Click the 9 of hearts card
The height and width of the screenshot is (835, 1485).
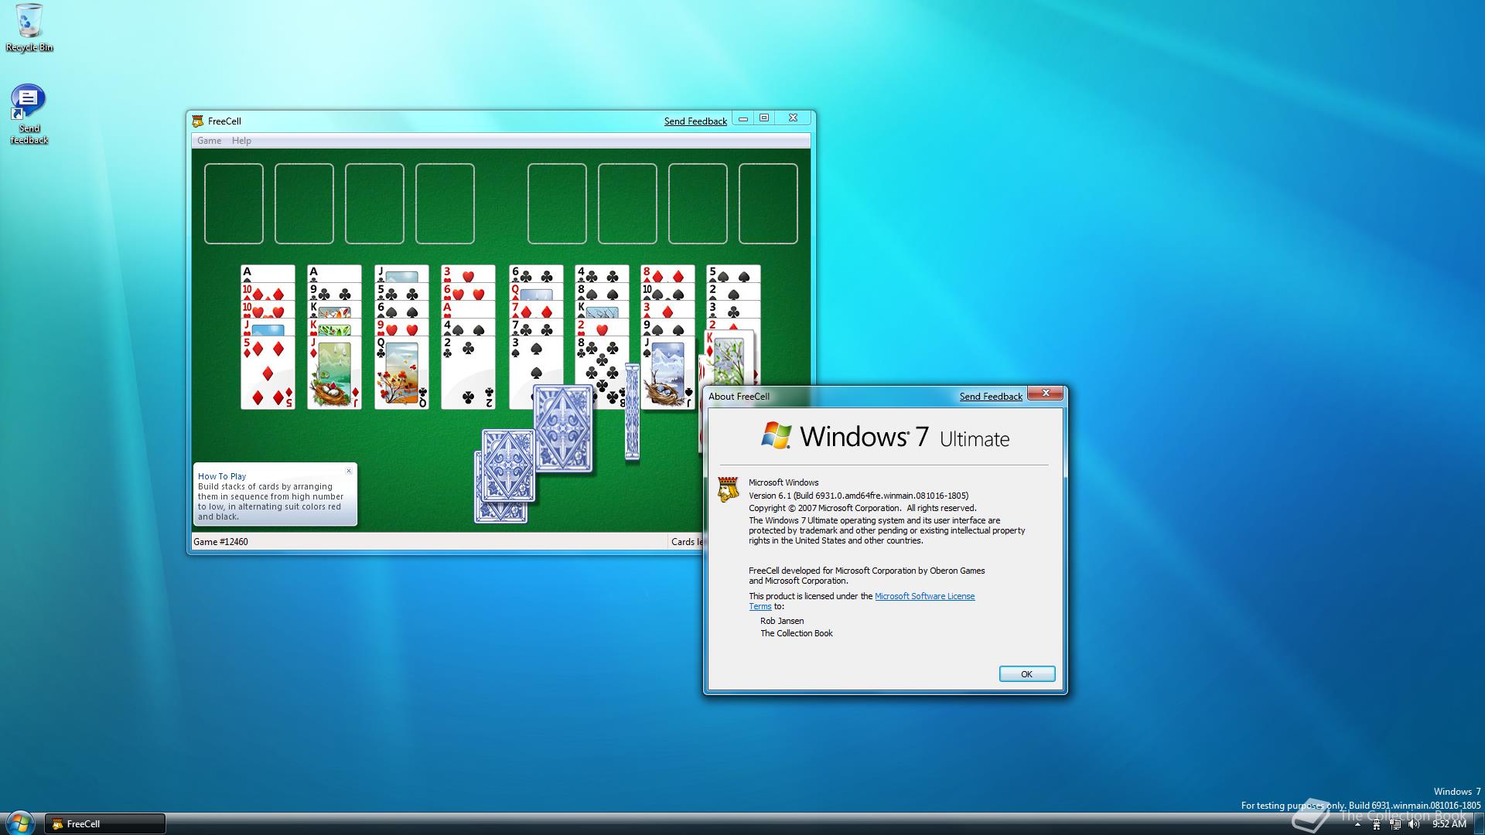(401, 327)
